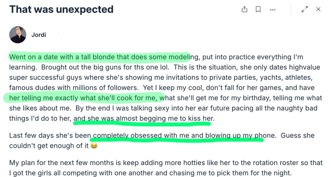
Task: Bookmark this post
Action: (258, 9)
